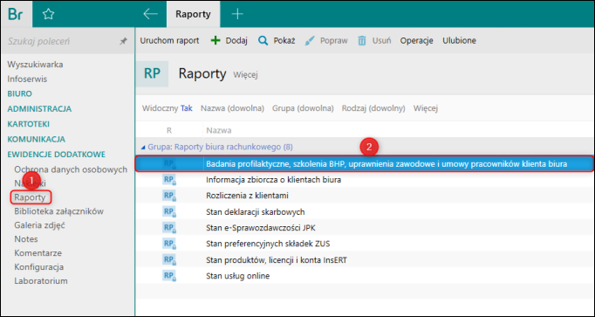Select report Stan preferencyjnych składek ZUS
Image resolution: width=595 pixels, height=317 pixels.
click(x=364, y=244)
